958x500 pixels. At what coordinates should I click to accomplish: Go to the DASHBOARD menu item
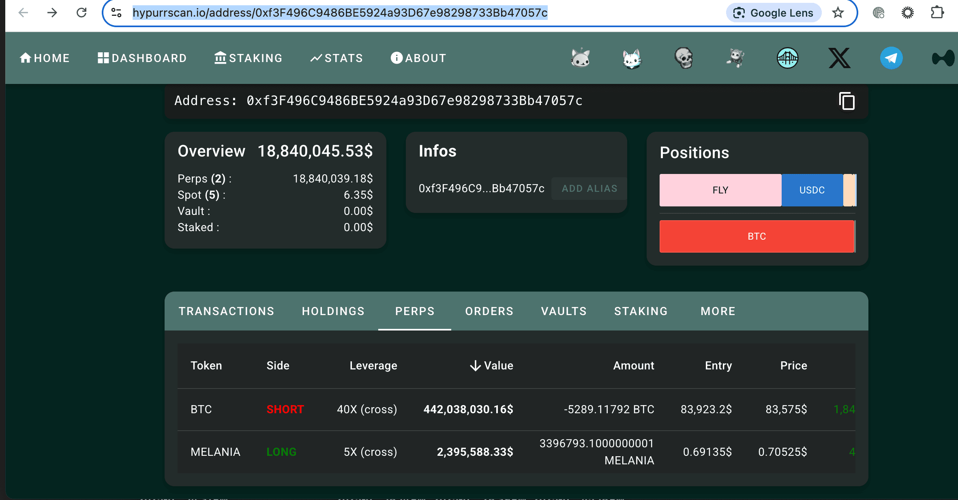tap(142, 58)
